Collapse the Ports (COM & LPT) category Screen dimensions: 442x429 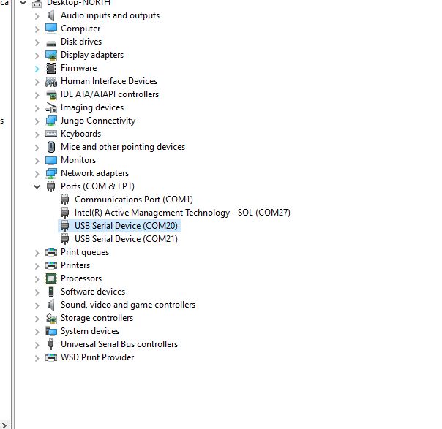point(37,186)
